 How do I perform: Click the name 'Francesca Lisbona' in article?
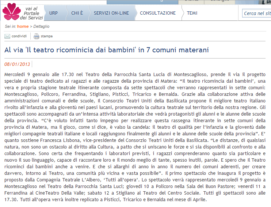(60, 140)
